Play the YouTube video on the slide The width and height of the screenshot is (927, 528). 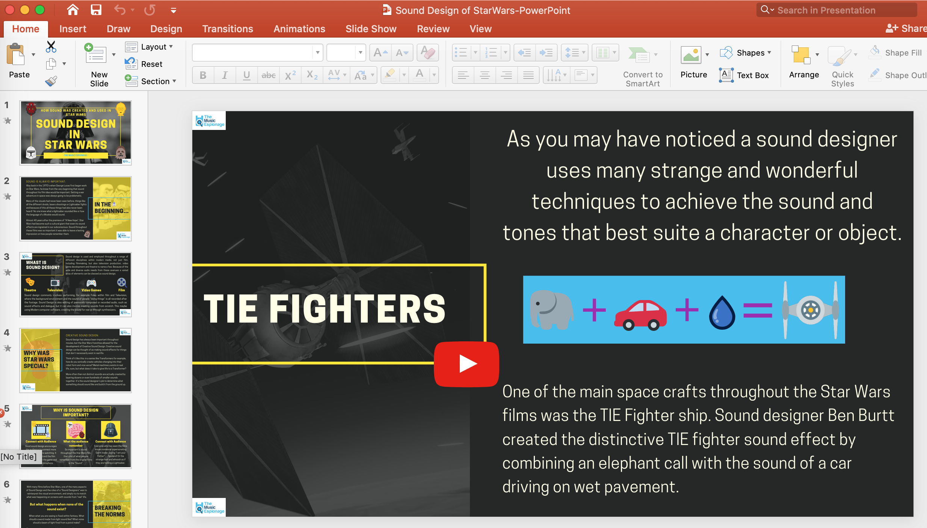coord(466,364)
